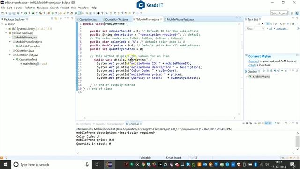Open the Window menu
Viewport: 300px width, 169px height.
pos(83,8)
